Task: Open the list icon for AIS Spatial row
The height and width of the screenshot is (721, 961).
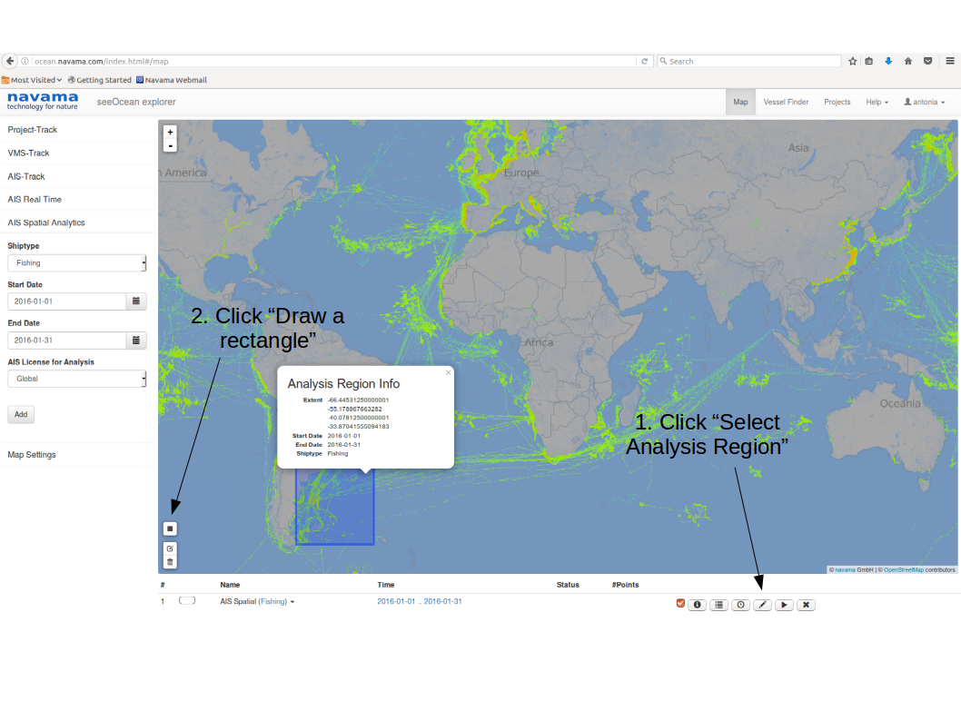Action: point(718,605)
